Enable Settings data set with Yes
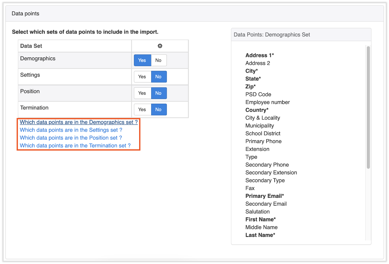Viewport: 389px width, 264px height. [142, 77]
